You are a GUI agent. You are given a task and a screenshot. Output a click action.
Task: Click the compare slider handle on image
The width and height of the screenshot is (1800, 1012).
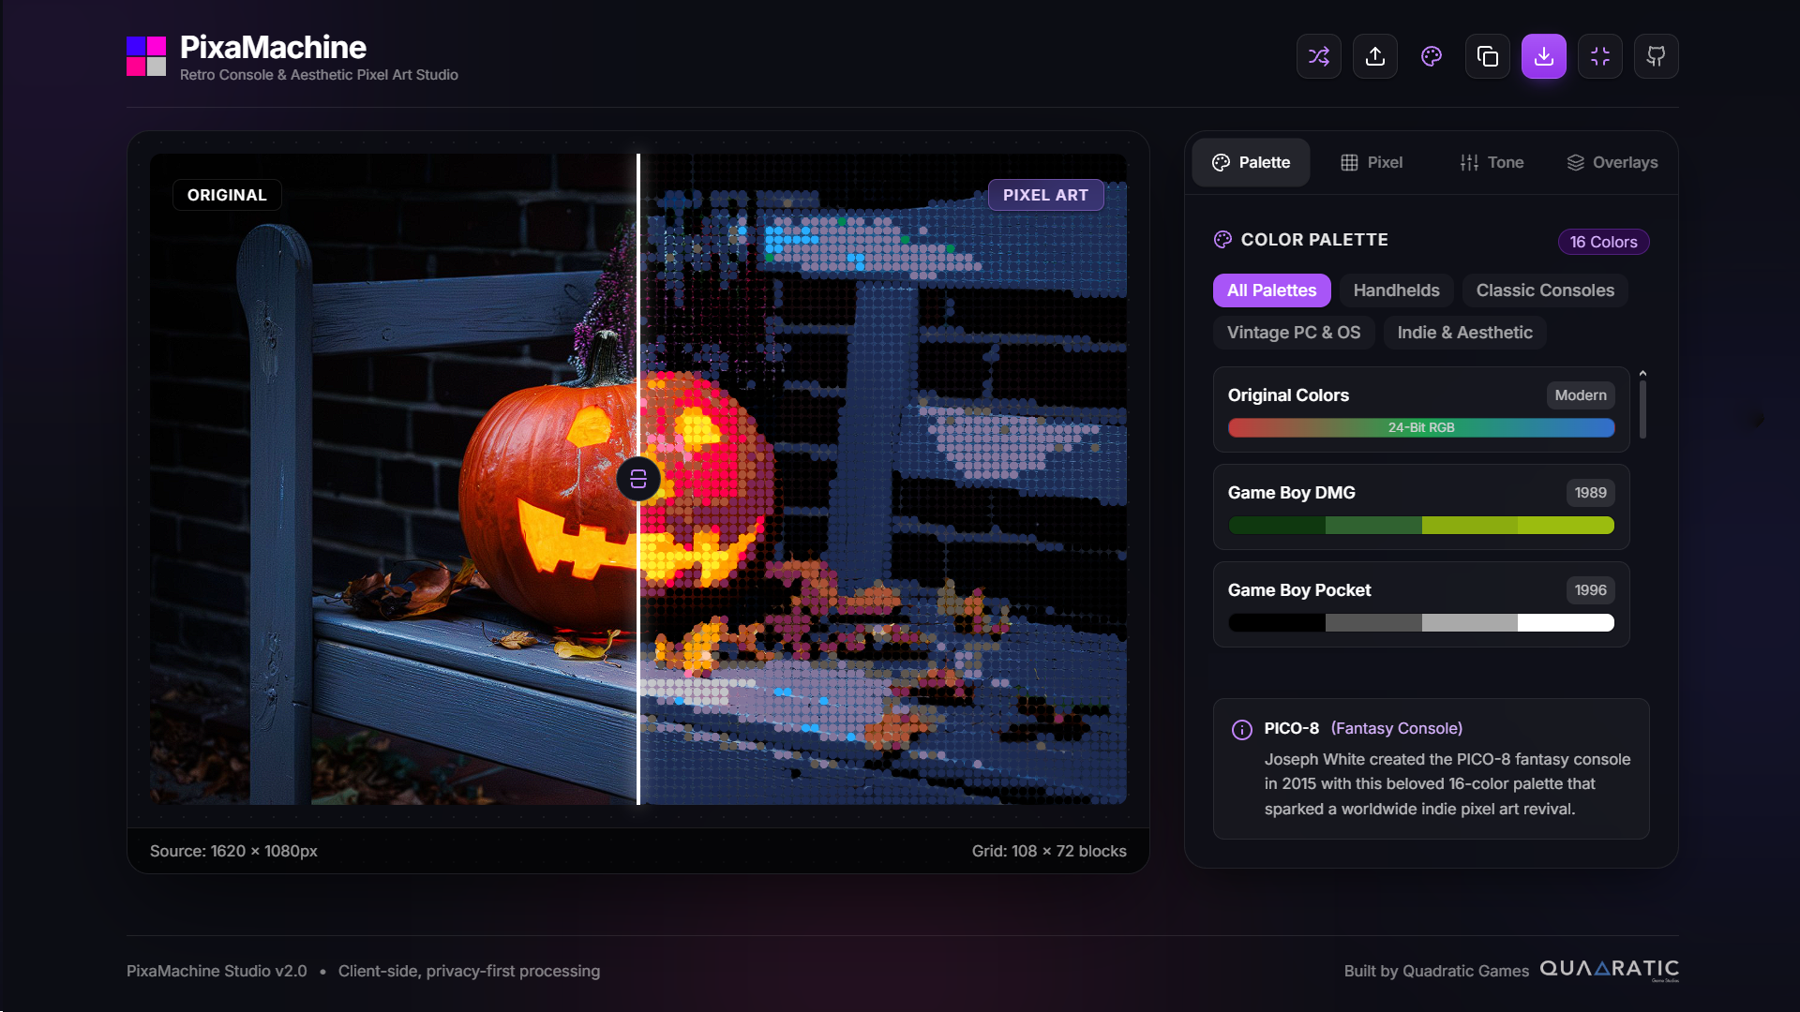pyautogui.click(x=638, y=479)
